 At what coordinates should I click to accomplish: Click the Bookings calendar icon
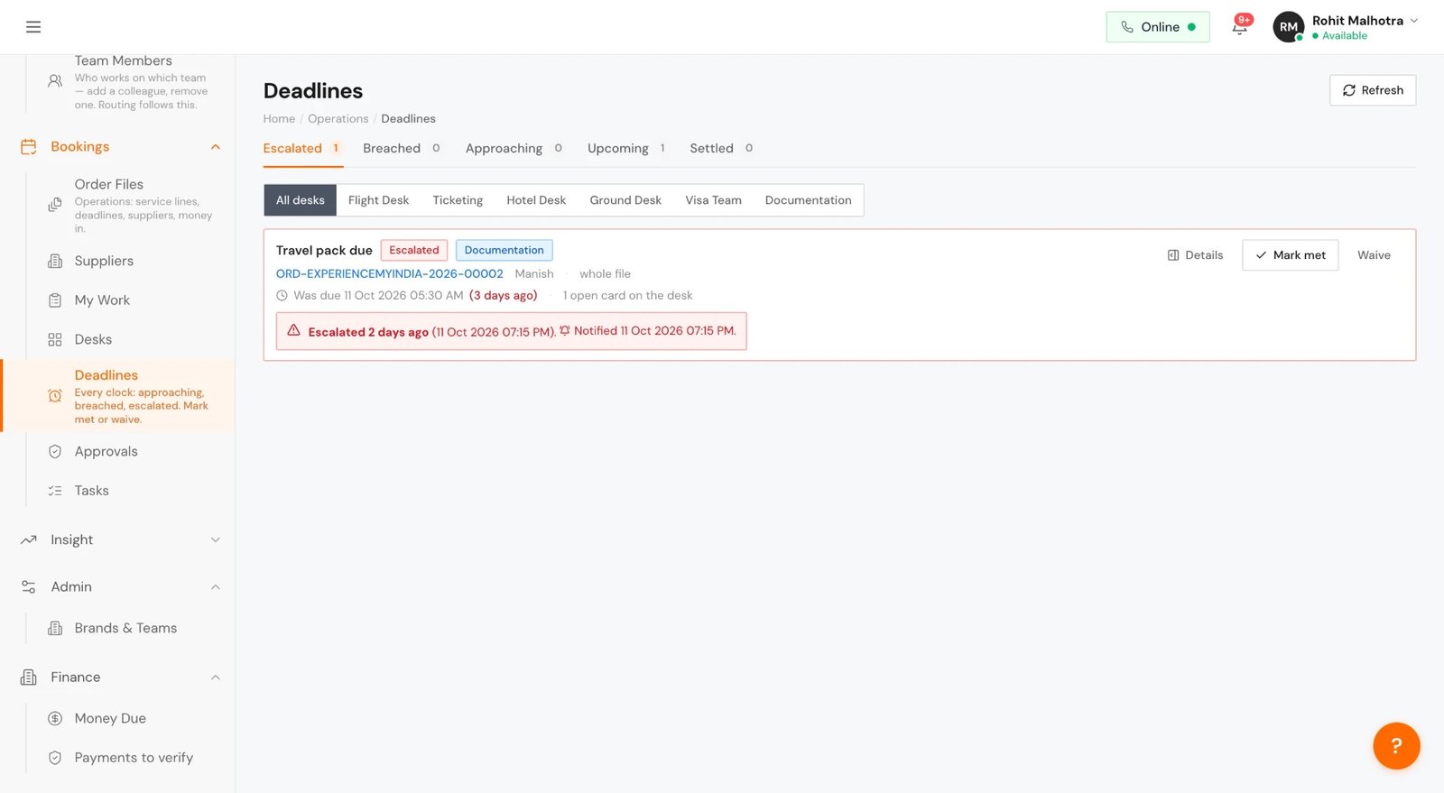click(x=29, y=146)
